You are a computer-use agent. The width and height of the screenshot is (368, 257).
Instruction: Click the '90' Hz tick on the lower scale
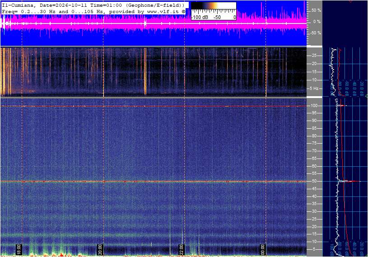pos(314,121)
